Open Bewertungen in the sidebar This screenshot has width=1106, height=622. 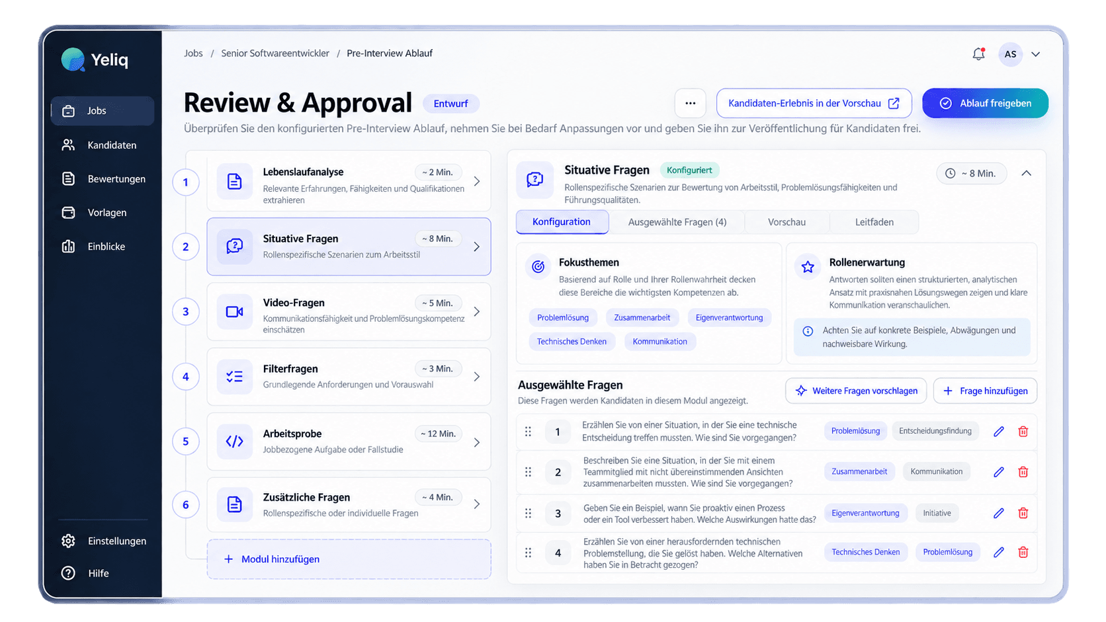[103, 178]
